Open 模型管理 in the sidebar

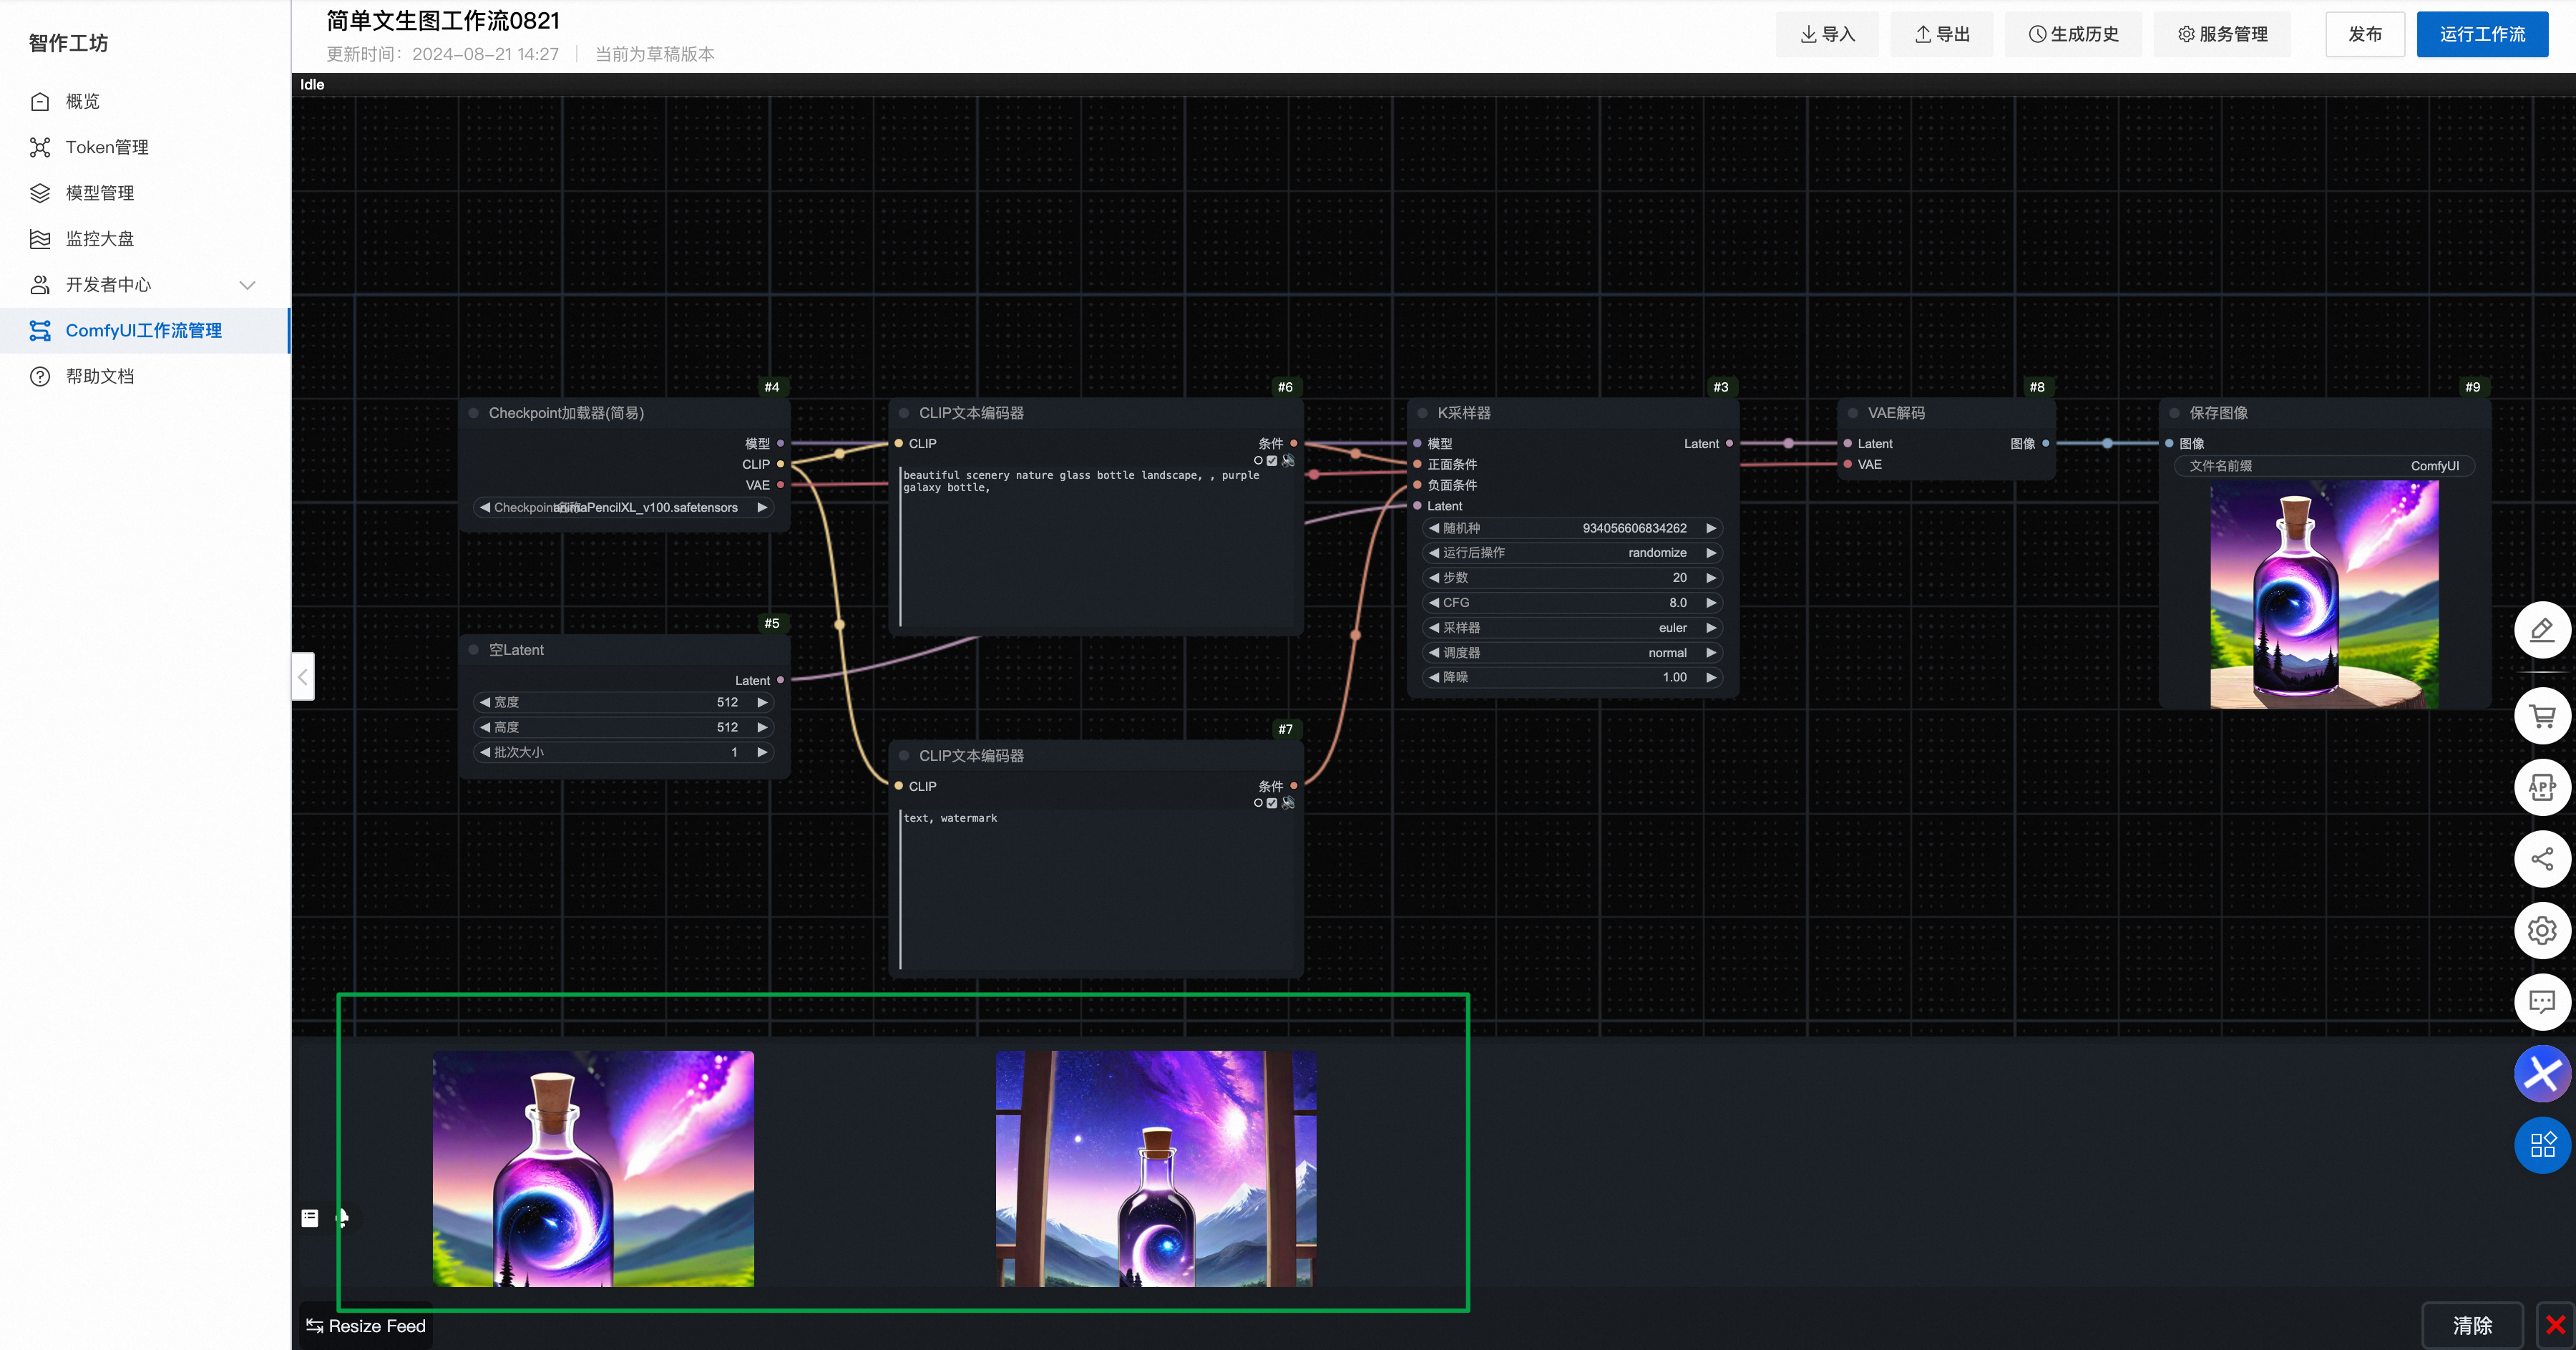pos(145,193)
